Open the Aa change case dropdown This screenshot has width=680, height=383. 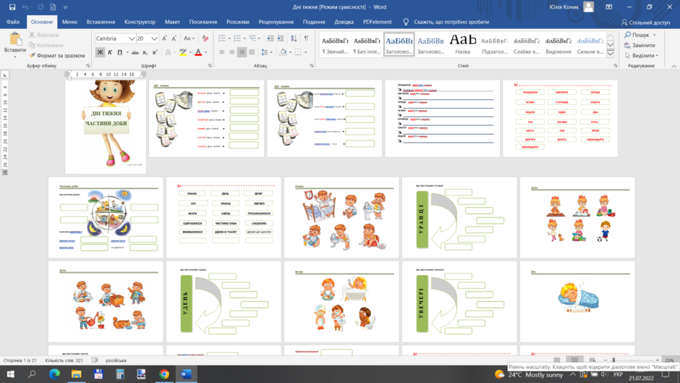189,38
